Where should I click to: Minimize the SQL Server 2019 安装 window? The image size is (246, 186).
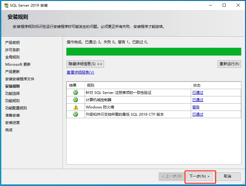coord(211,5)
